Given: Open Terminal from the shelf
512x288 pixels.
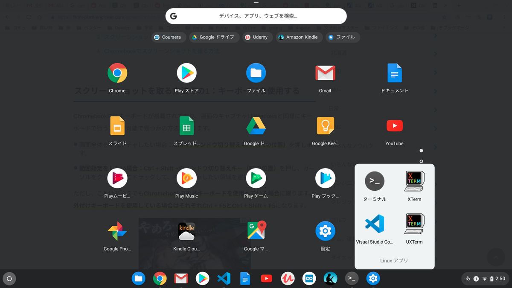Looking at the screenshot, I should click(x=352, y=279).
